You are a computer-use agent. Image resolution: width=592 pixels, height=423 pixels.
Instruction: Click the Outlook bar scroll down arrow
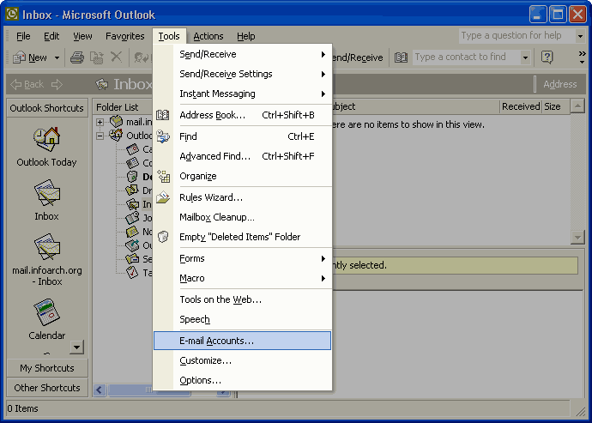pos(76,347)
